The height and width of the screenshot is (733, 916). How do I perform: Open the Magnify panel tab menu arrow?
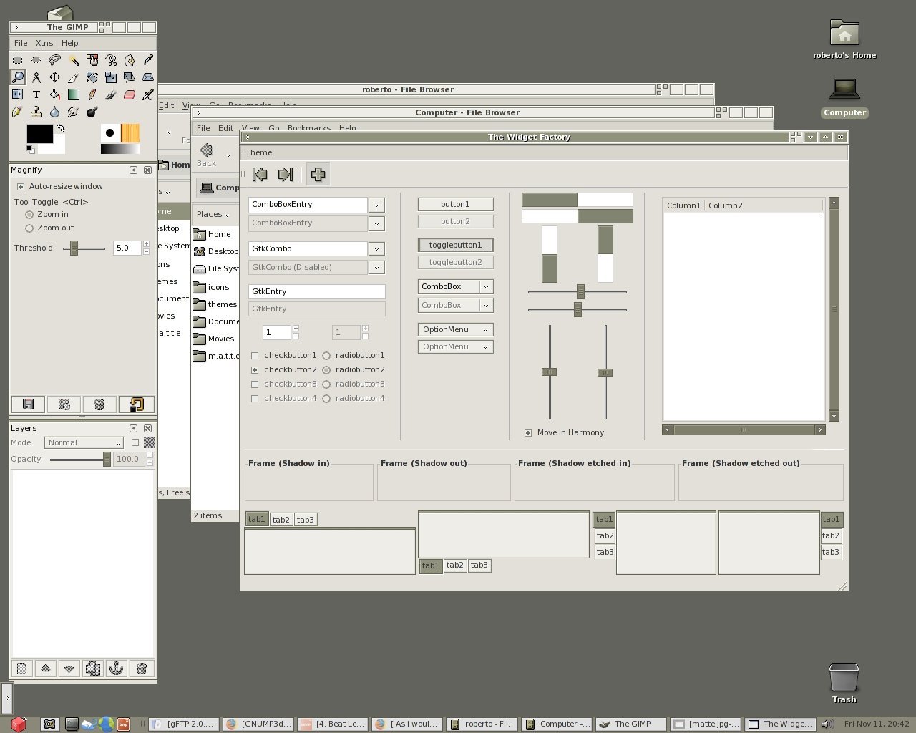(133, 170)
